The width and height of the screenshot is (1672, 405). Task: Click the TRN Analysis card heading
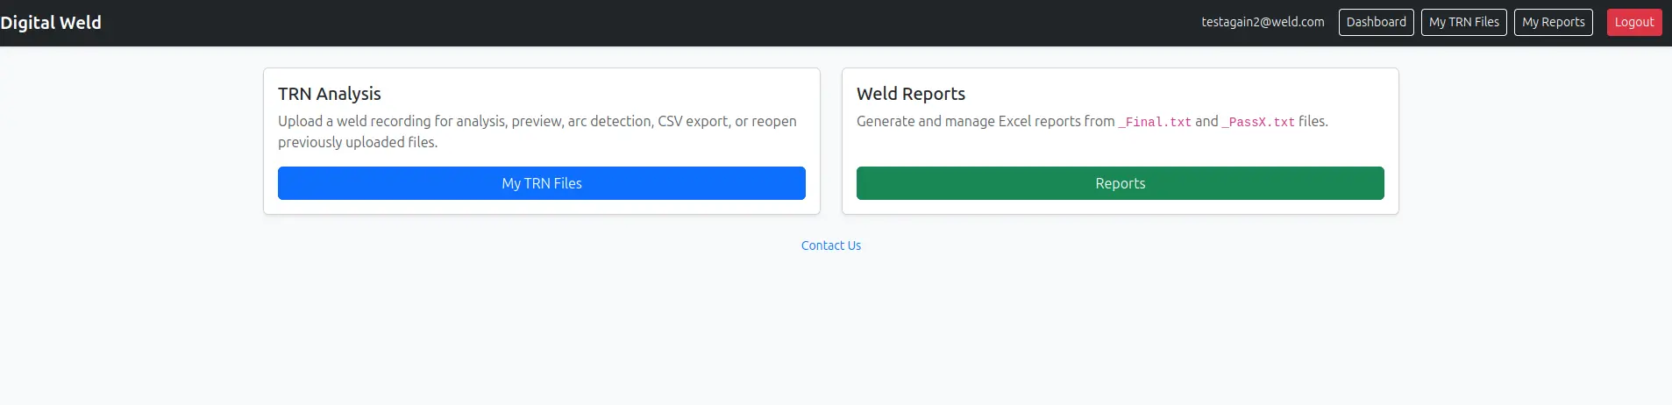[330, 94]
